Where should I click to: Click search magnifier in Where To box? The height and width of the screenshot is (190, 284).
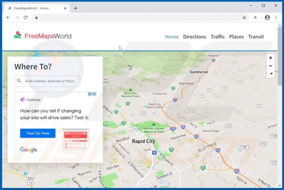coord(19,81)
